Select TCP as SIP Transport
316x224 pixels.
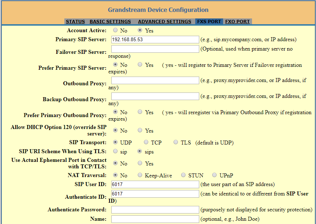146,142
